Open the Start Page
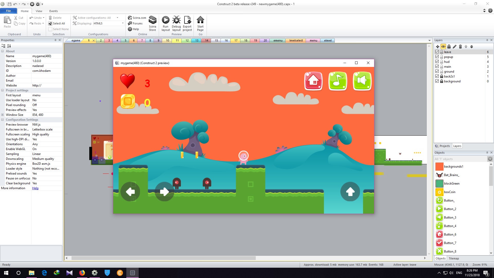494x278 pixels. [x=200, y=24]
